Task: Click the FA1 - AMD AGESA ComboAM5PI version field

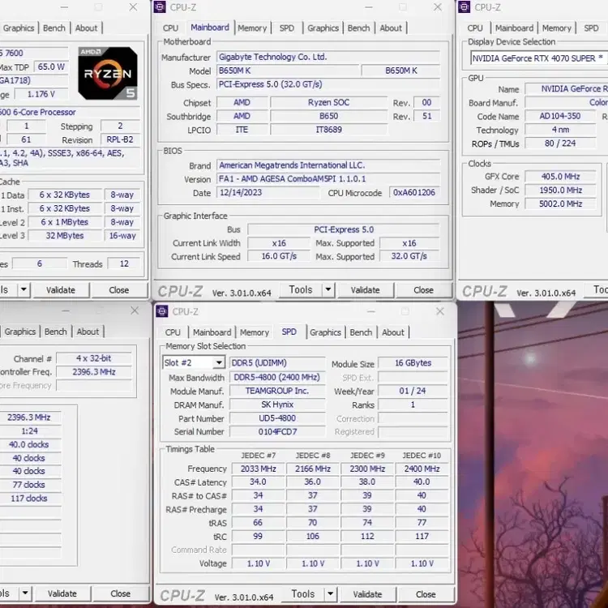Action: (x=328, y=179)
